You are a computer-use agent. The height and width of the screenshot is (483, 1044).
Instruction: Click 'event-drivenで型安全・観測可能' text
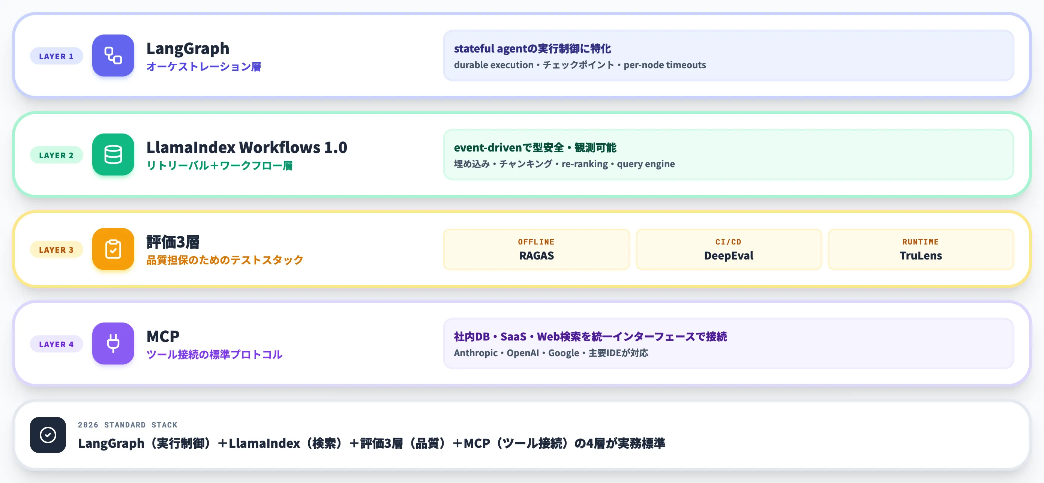(535, 147)
